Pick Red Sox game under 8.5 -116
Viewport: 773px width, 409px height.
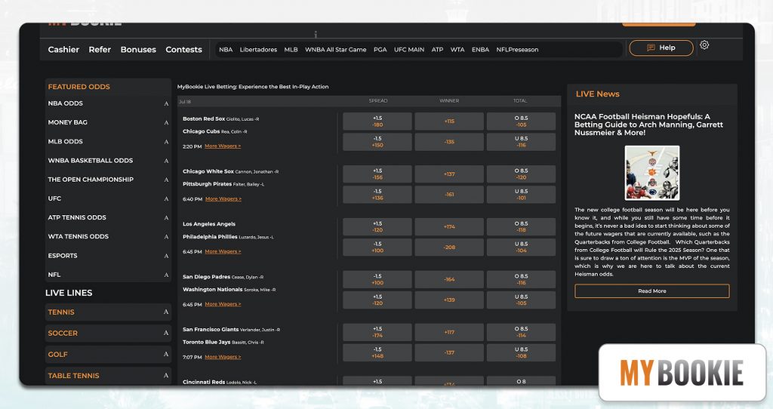point(521,142)
